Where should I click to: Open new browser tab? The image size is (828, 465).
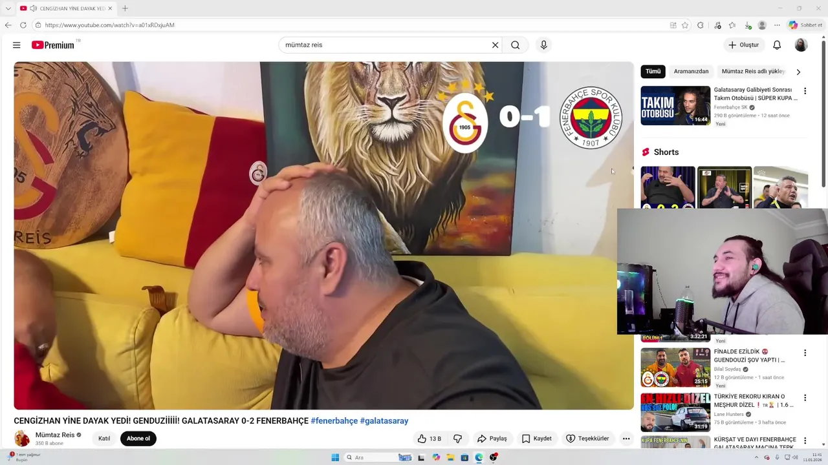click(x=125, y=8)
